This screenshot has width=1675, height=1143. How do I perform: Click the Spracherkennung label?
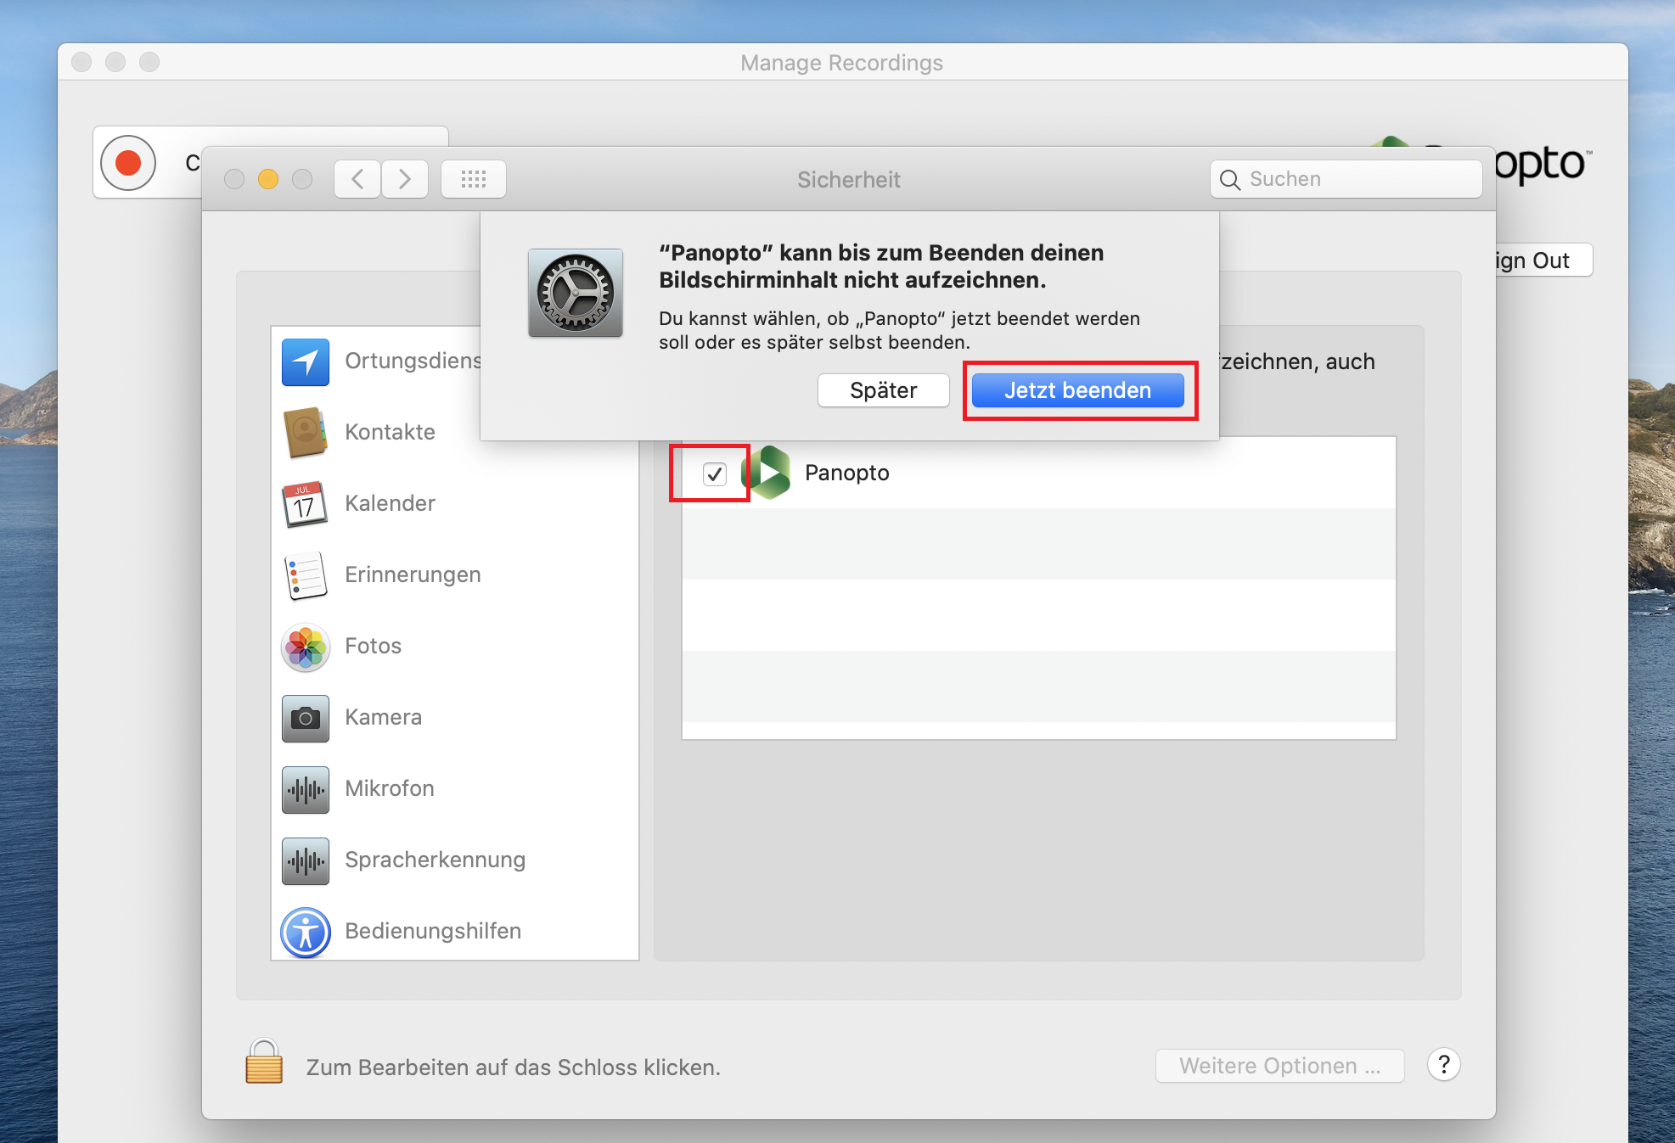[435, 860]
